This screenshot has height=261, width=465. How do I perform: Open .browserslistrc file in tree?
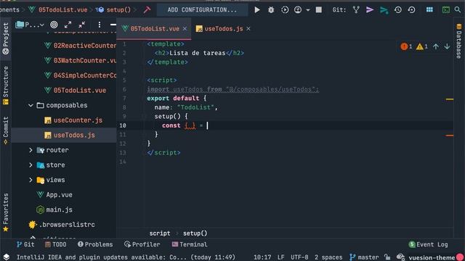coord(62,225)
